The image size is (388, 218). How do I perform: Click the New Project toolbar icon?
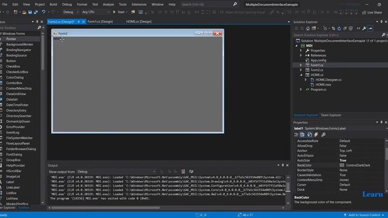tap(15, 12)
